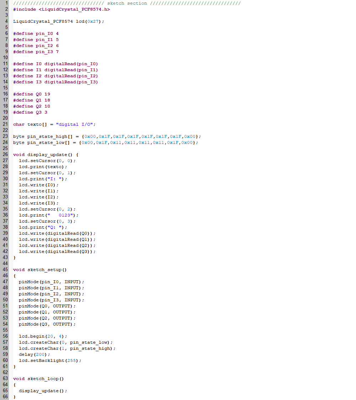Click line number 1 in the gutter
The width and height of the screenshot is (356, 400).
(6, 3)
